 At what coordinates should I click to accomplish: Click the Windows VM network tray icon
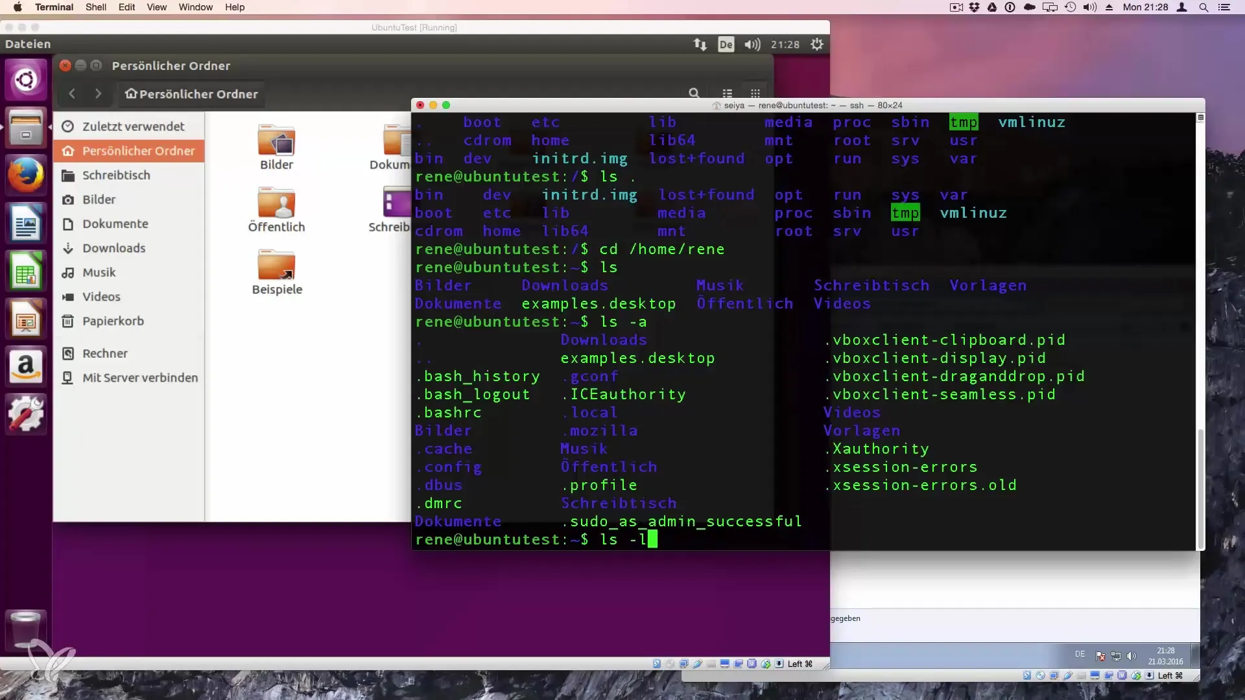1116,655
